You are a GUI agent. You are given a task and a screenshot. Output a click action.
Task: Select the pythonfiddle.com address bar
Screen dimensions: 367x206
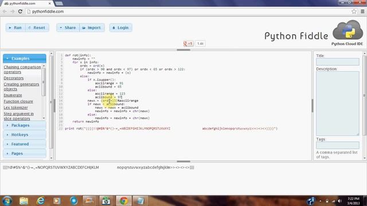188,11
